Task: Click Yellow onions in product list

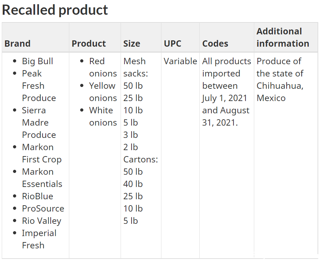Action: point(103,92)
